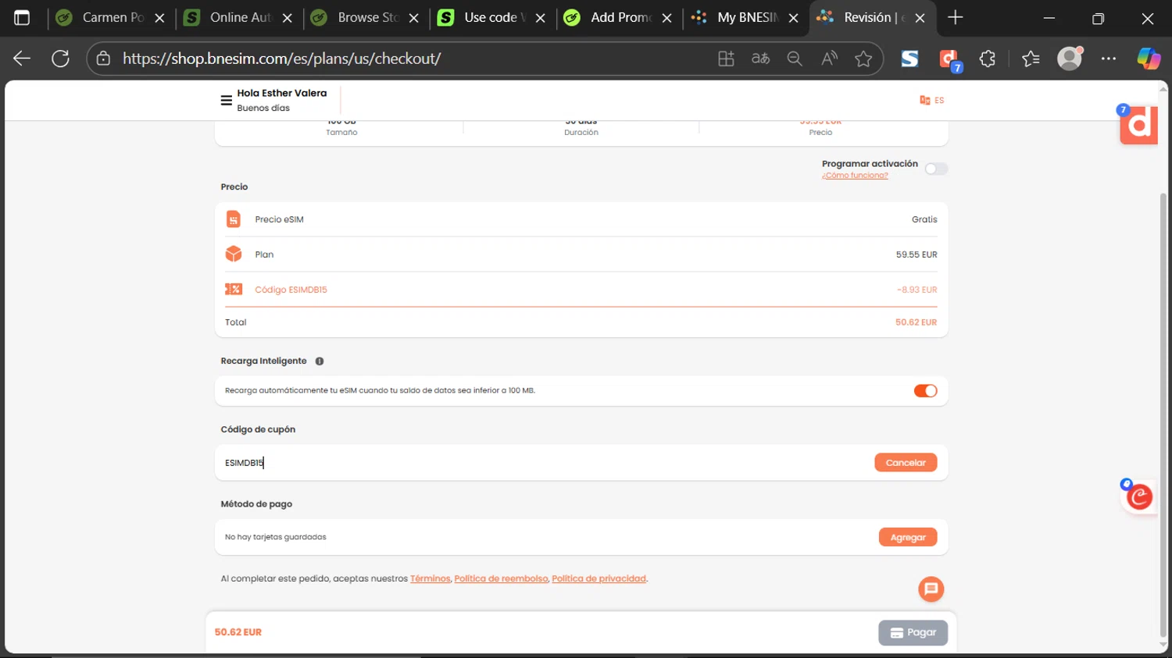Click the address bar URL
This screenshot has height=658, width=1172.
point(282,59)
